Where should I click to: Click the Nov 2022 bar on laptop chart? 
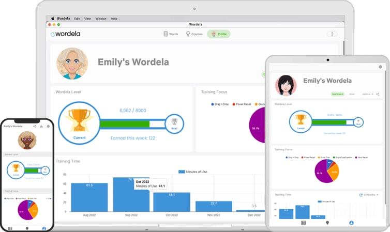pos(214,206)
